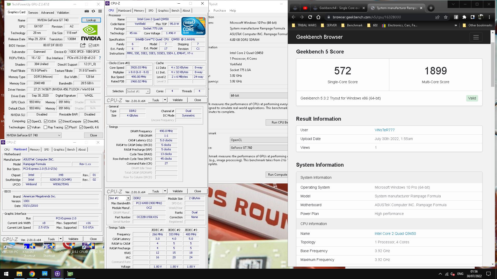
Task: Refresh GPU-Z data with the refresh icon
Action: pos(93,11)
